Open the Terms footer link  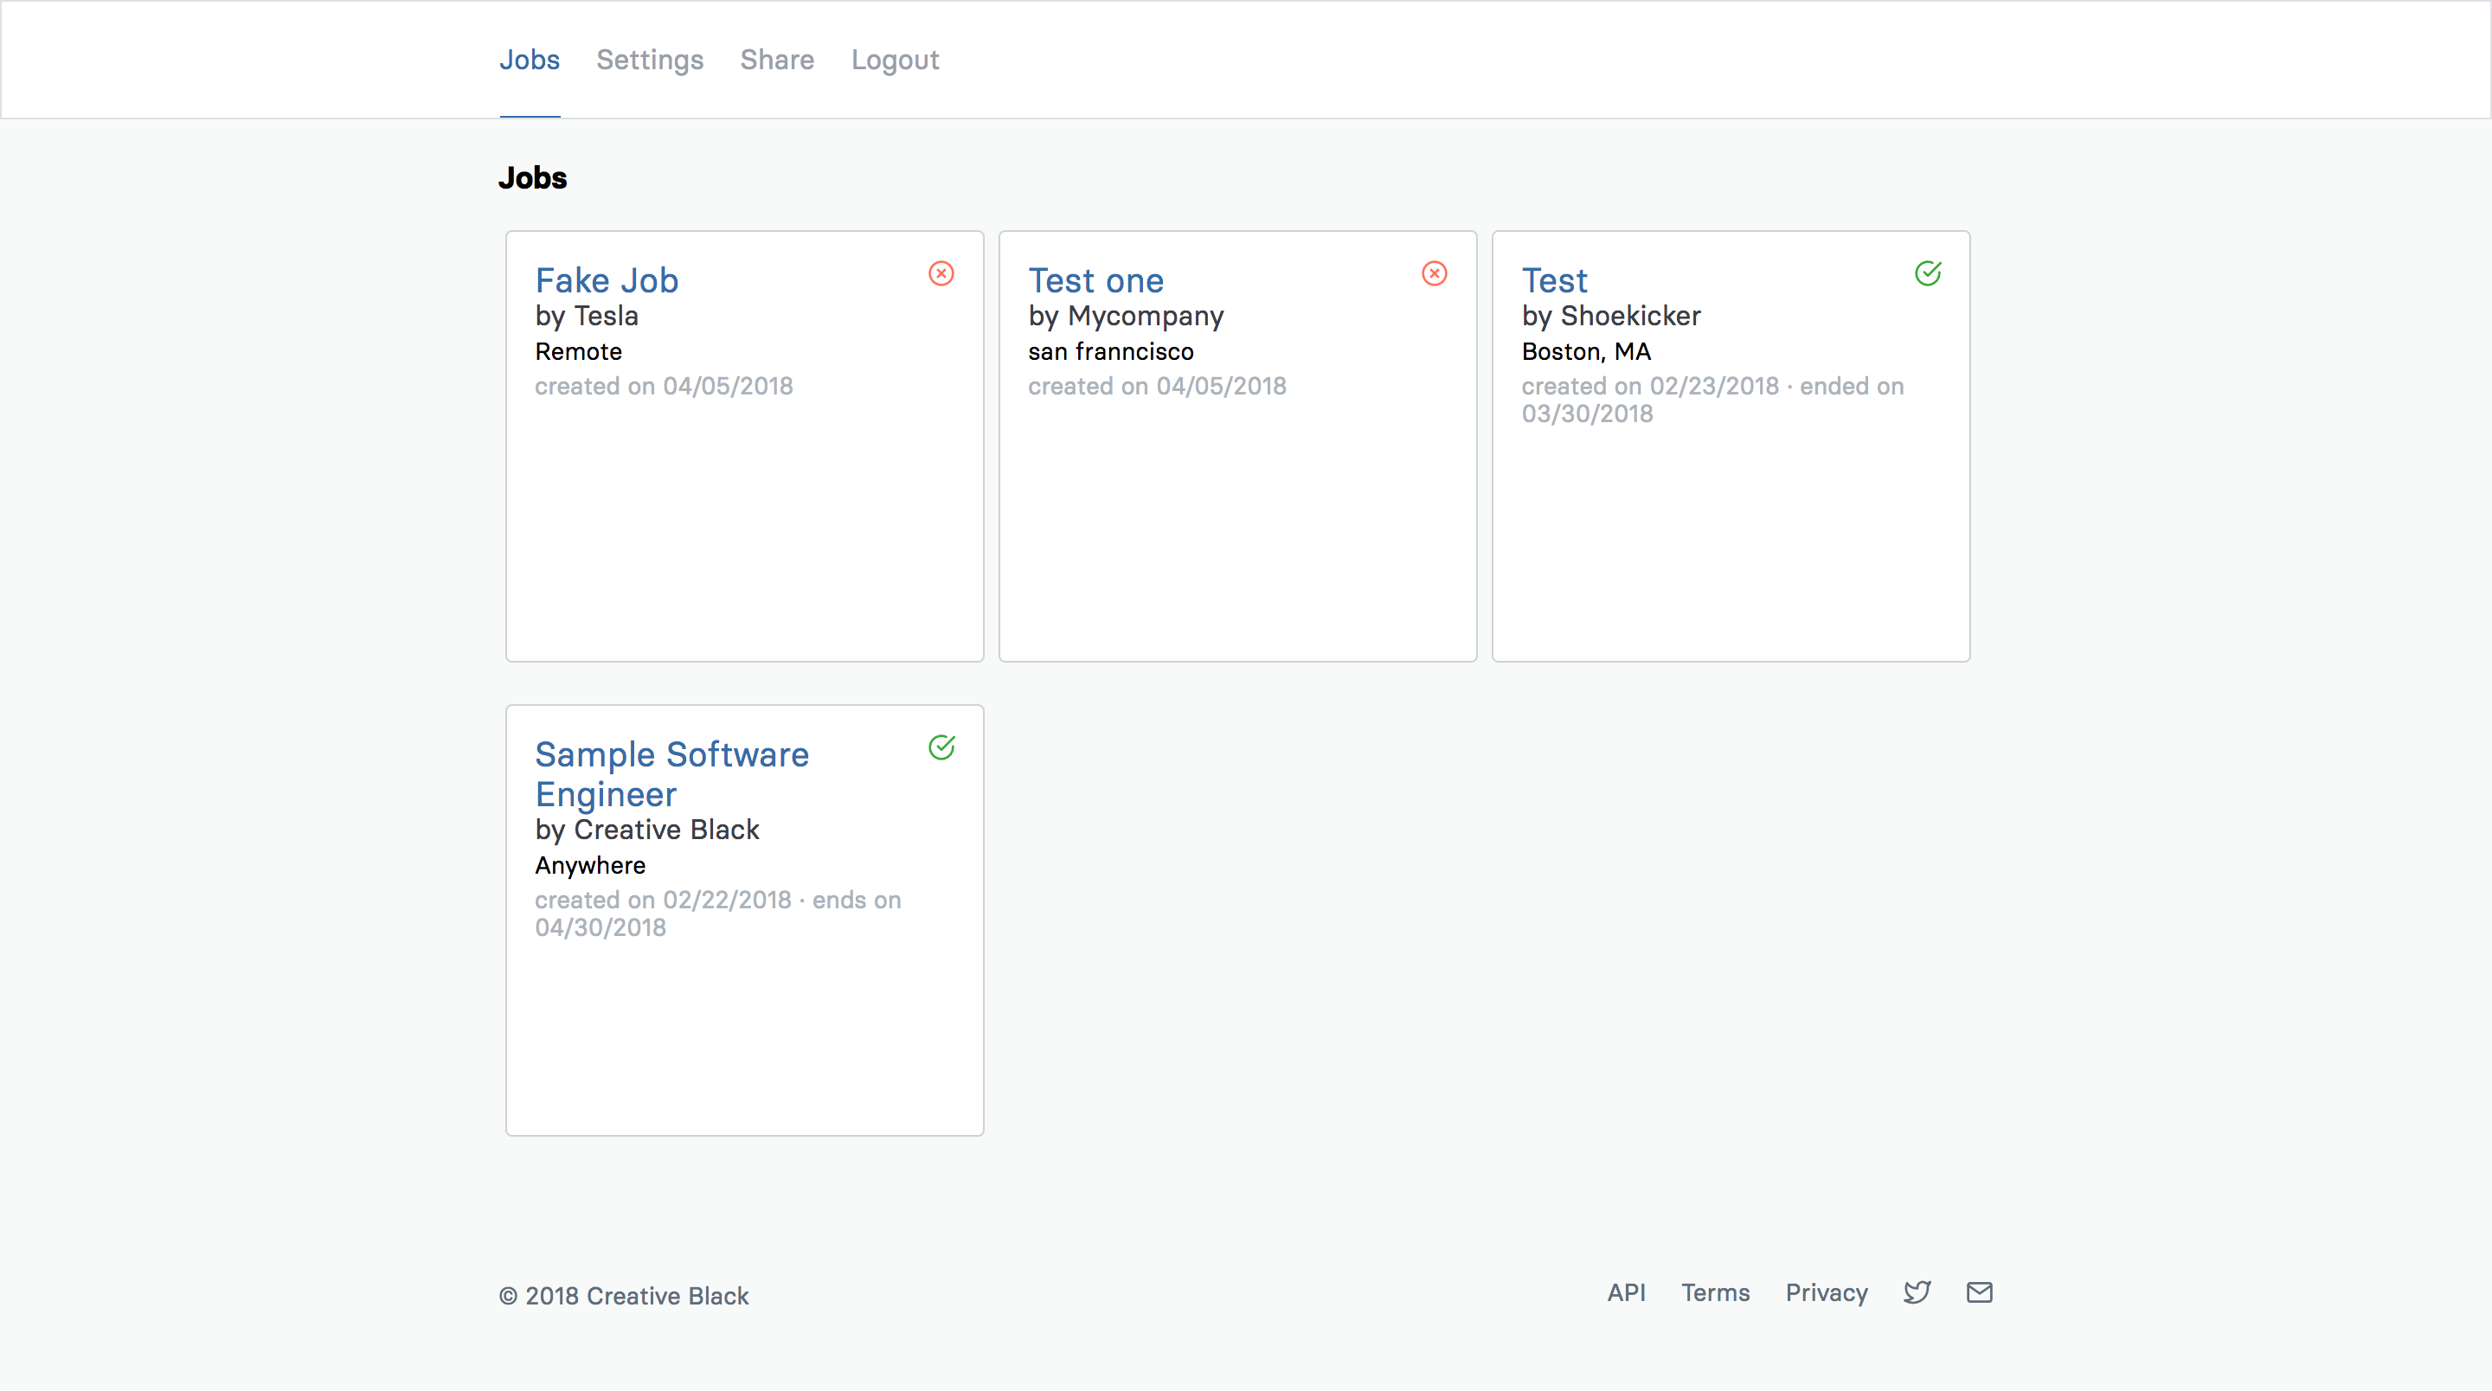pyautogui.click(x=1715, y=1293)
